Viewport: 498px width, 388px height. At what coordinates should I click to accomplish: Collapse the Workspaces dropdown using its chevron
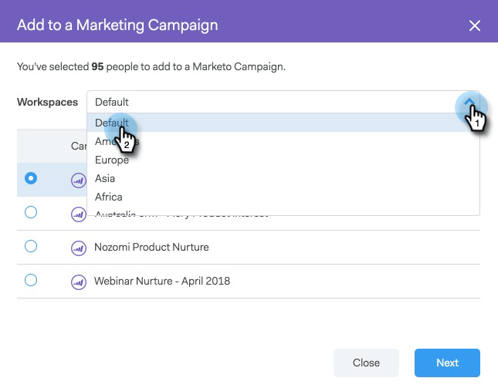pos(469,102)
